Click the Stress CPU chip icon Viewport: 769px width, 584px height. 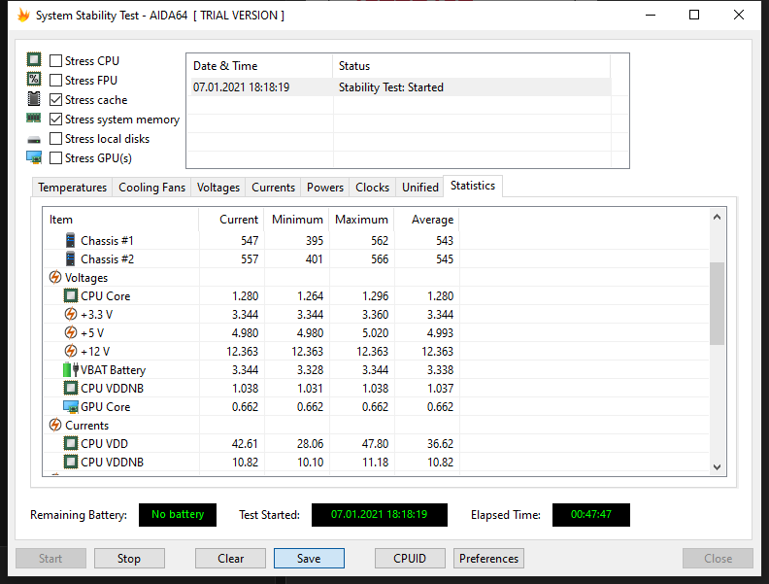pyautogui.click(x=34, y=60)
